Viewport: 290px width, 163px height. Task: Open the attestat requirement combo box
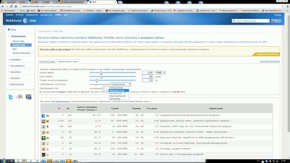pos(121,84)
